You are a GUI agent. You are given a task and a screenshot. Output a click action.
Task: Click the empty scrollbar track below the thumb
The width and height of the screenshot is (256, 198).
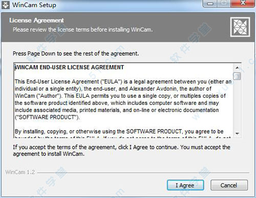[237, 105]
